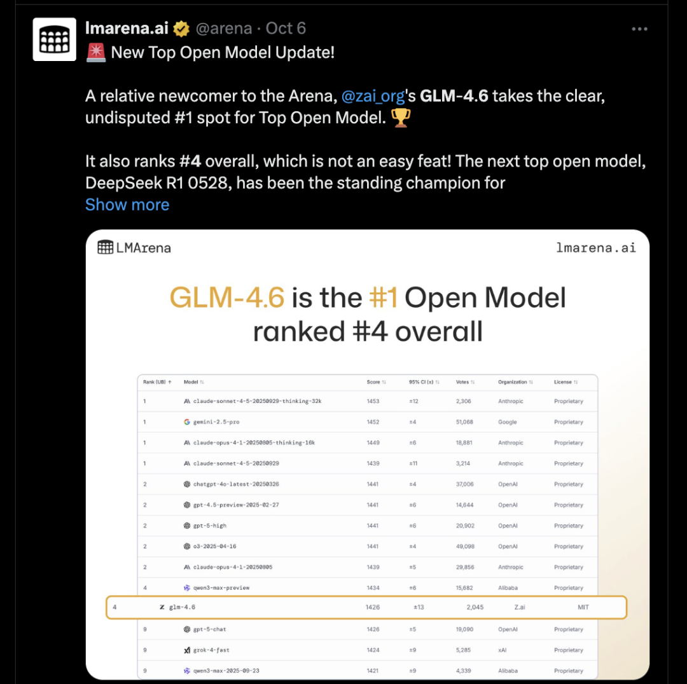Click the Oct 6 timestamp link
This screenshot has height=684, width=687.
[286, 28]
